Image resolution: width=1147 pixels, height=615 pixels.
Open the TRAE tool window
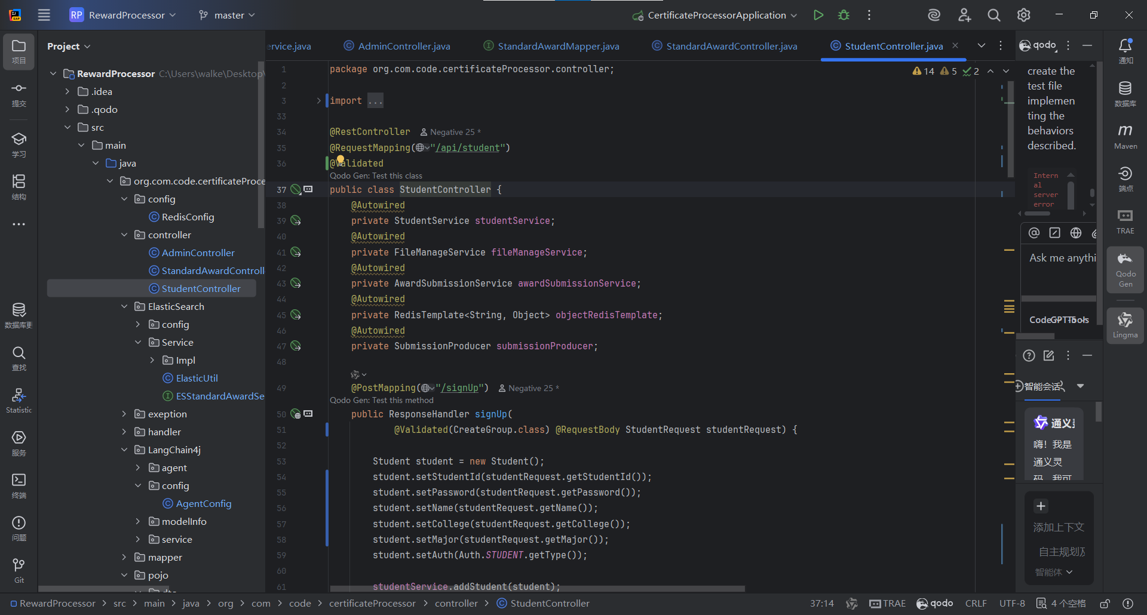coord(1125,222)
